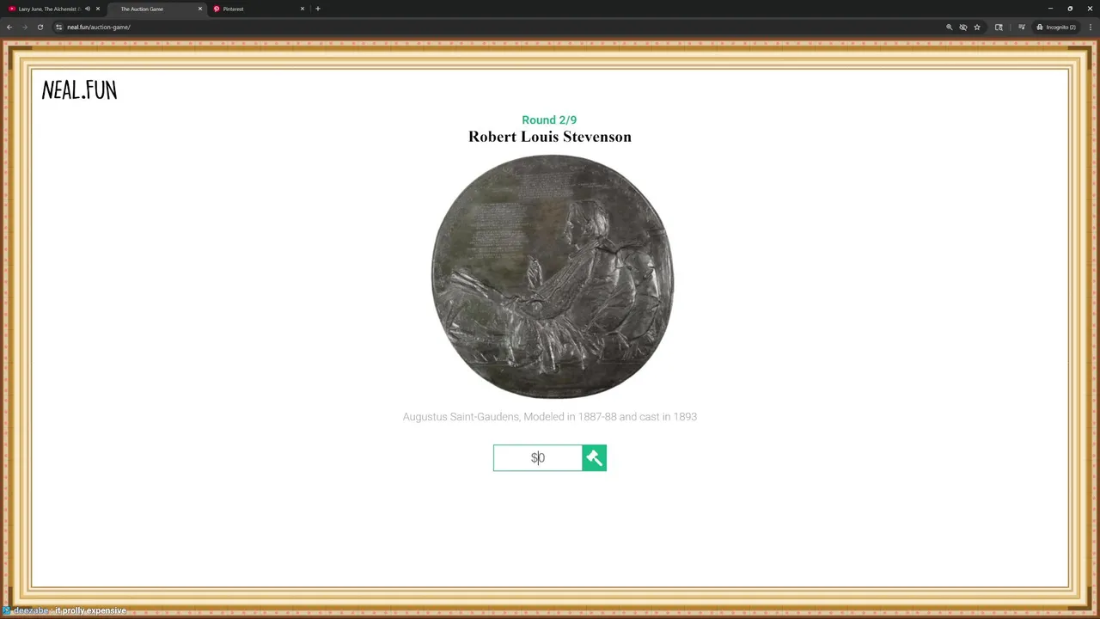Go forward in browser history
Screen dimensions: 1100x619
tap(24, 27)
